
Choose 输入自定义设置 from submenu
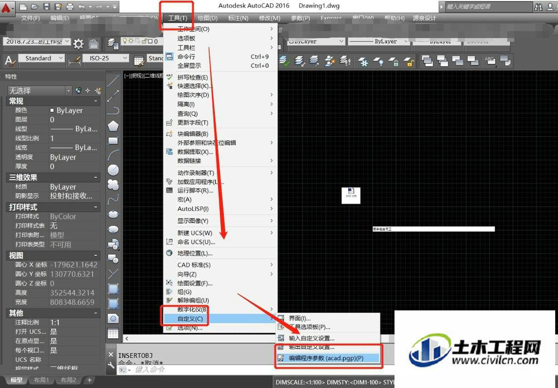pyautogui.click(x=328, y=338)
